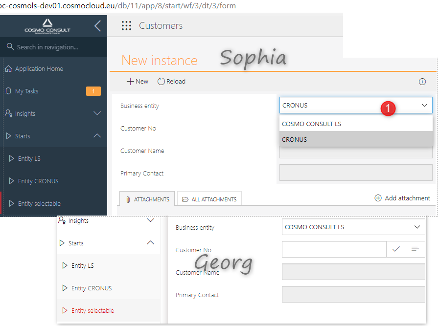Viewport: 439px width, 326px height.
Task: Switch to the ATTACHMENTS tab
Action: click(x=147, y=199)
